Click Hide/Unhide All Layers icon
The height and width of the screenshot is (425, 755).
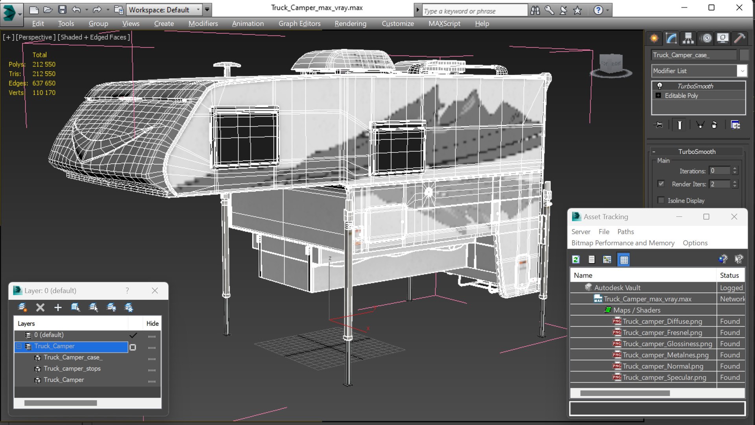111,307
